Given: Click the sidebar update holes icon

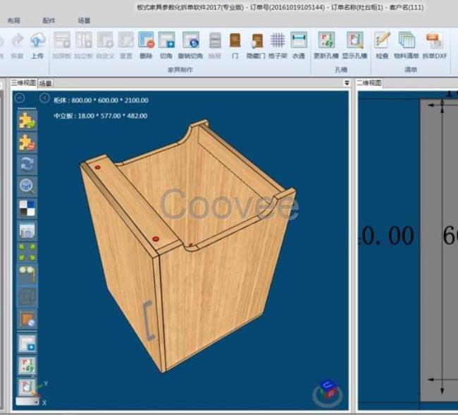Looking at the screenshot, I should click(x=27, y=365).
